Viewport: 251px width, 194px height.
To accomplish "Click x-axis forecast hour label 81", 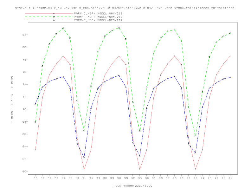I will 223,178.
